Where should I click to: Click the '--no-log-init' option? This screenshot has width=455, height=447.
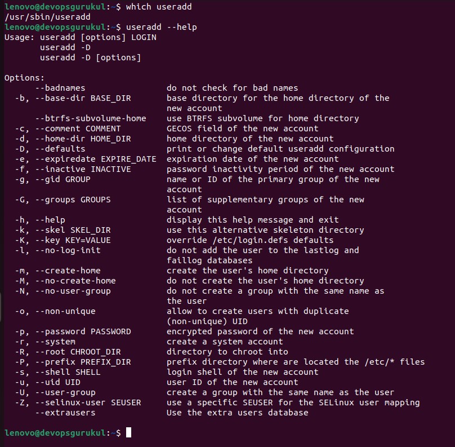pyautogui.click(x=68, y=250)
